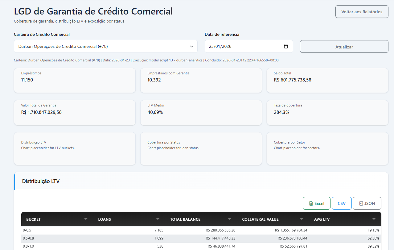Viewport: 394px width, 250px height.
Task: Sort by TOTAL BALANCE column header
Action: click(x=185, y=219)
